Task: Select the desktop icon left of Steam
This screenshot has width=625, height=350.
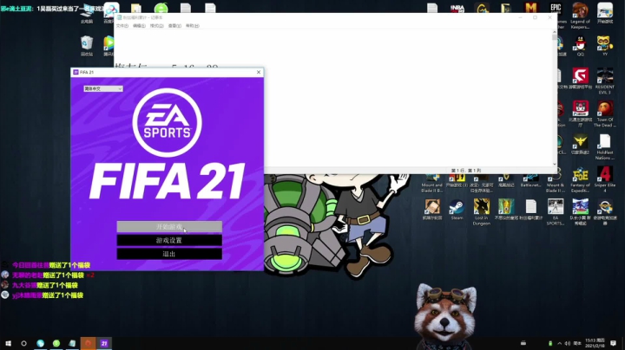Action: [x=431, y=210]
